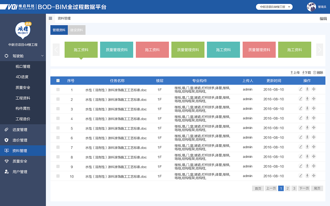
Task: Click the hamburger menu icon beside 资料管理
Action: pyautogui.click(x=50, y=18)
